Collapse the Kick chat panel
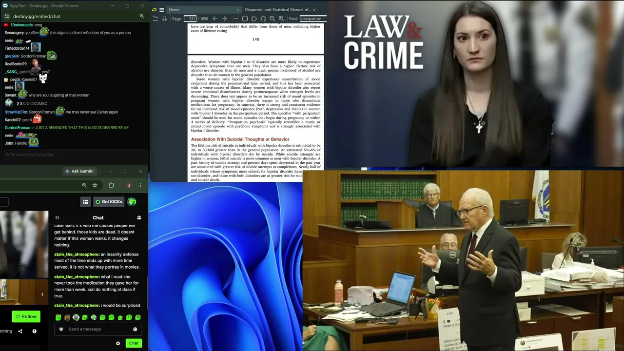This screenshot has width=624, height=351. pyautogui.click(x=57, y=217)
